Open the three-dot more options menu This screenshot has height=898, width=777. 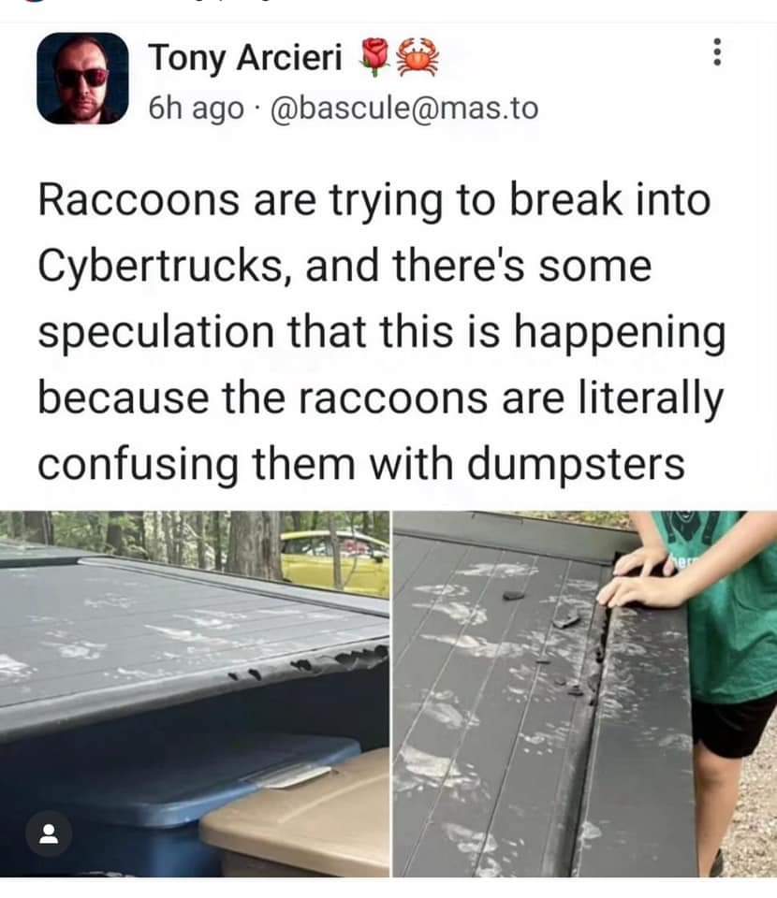716,52
